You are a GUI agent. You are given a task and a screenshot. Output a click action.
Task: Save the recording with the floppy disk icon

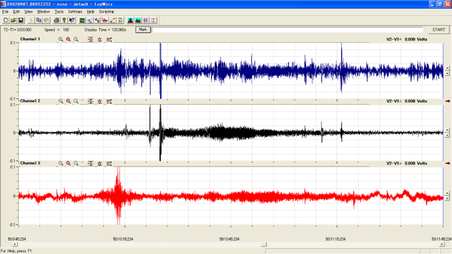coord(21,20)
